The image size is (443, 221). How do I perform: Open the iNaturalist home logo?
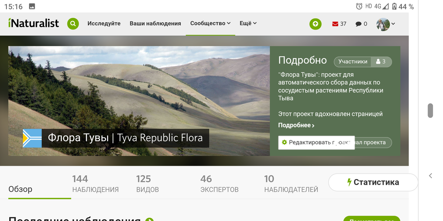(34, 23)
